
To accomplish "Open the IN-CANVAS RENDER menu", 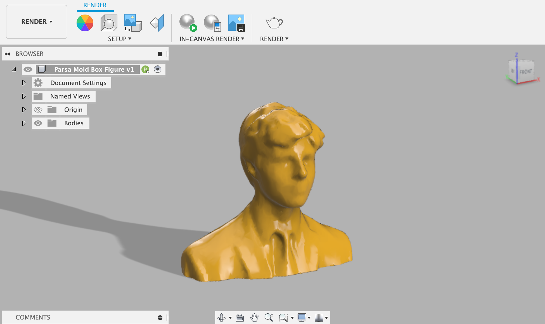I will pos(212,39).
